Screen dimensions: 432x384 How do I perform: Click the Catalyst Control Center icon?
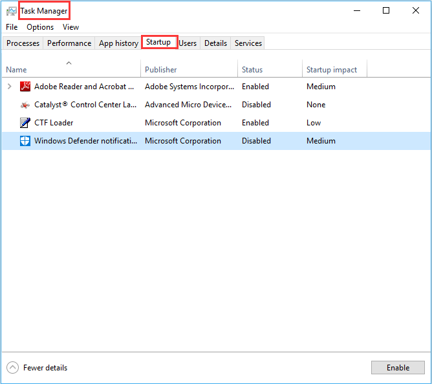click(25, 105)
